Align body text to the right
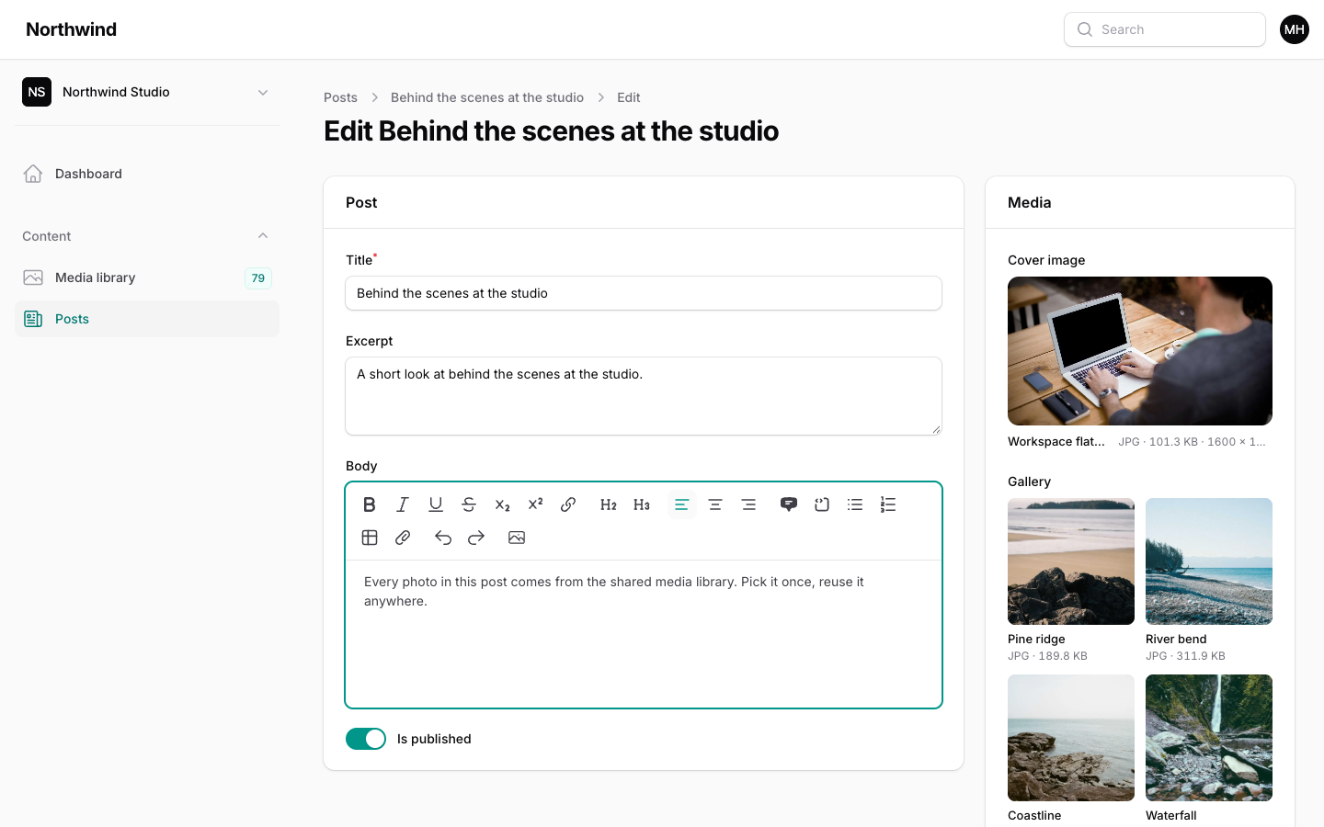Screen dimensions: 1324x827 pos(748,504)
